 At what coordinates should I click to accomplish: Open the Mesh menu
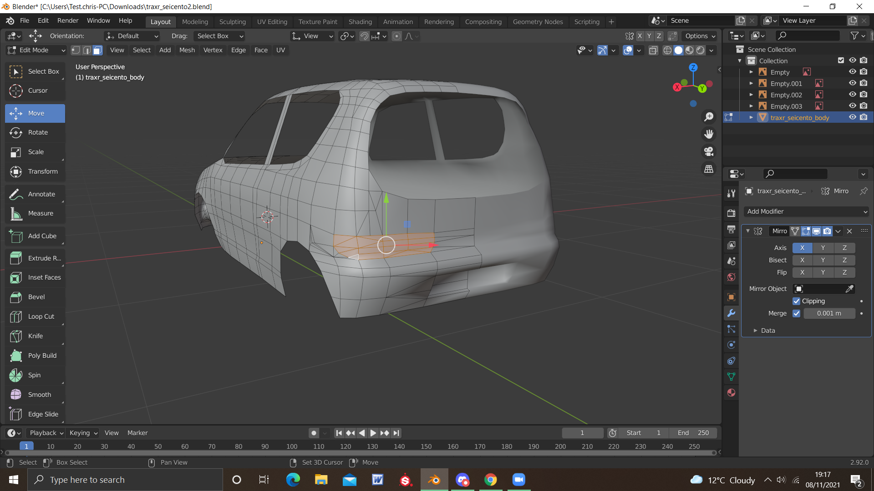(187, 50)
